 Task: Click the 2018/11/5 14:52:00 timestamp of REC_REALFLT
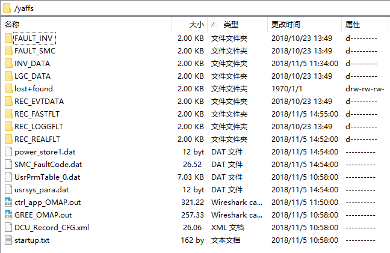[x=305, y=139]
